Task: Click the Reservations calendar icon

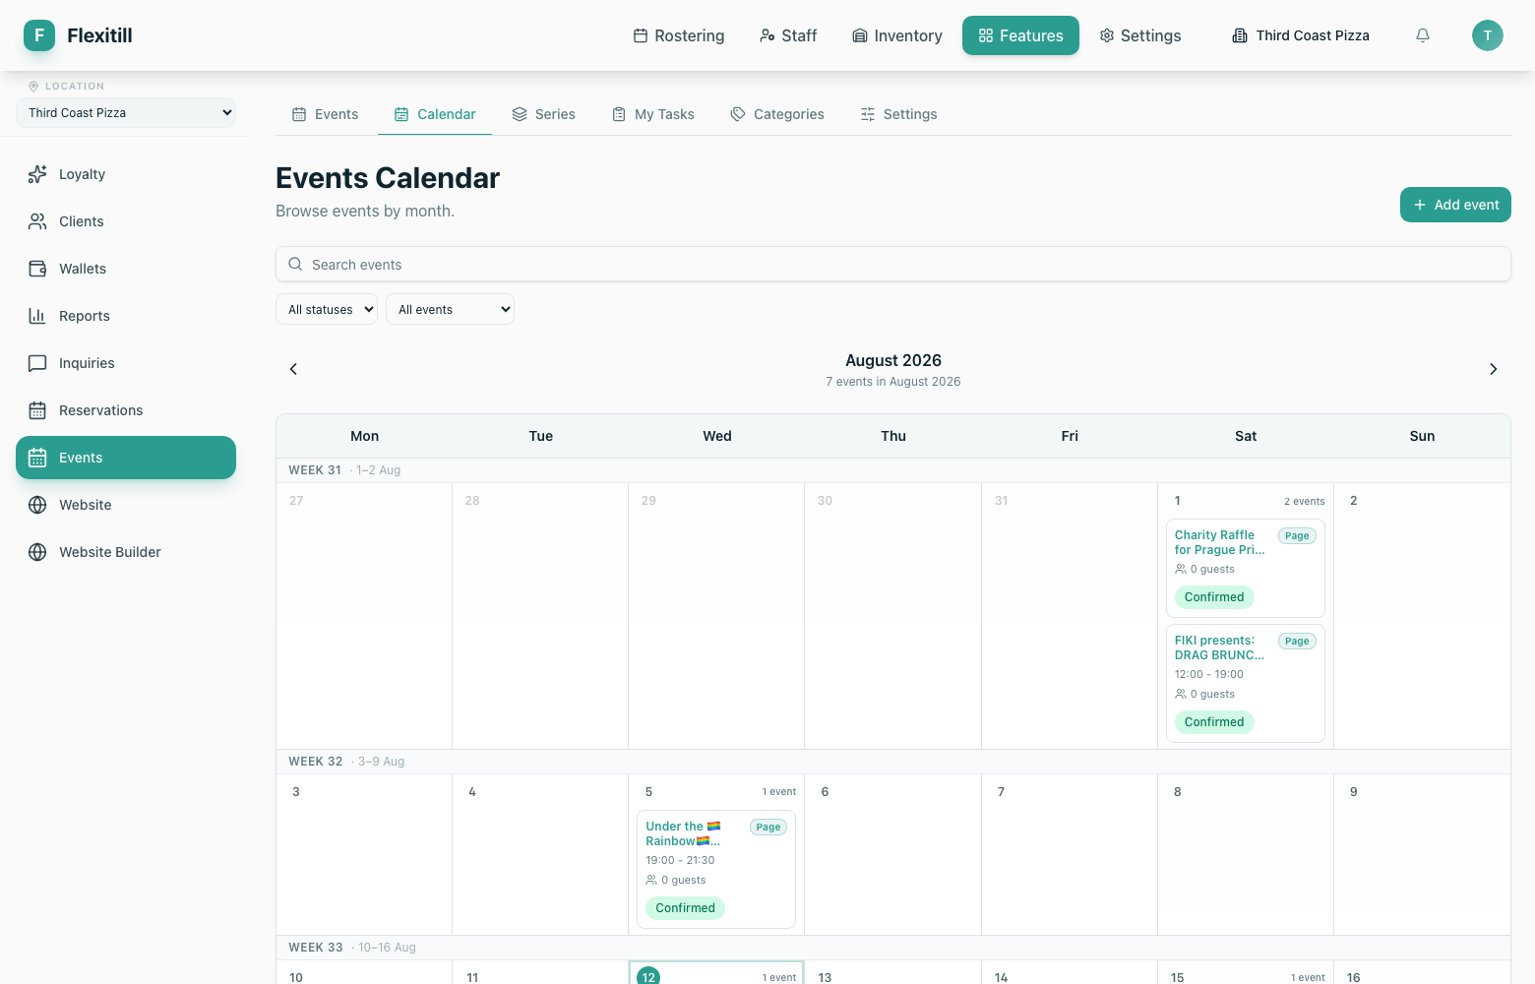Action: (x=37, y=410)
